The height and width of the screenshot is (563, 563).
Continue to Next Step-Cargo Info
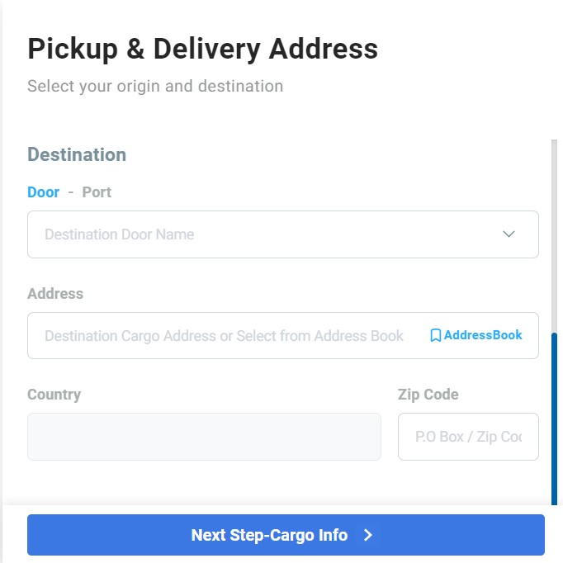(x=286, y=535)
